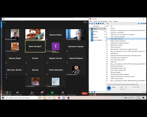Open the Справка menu in Soundpad

[x=115, y=21]
